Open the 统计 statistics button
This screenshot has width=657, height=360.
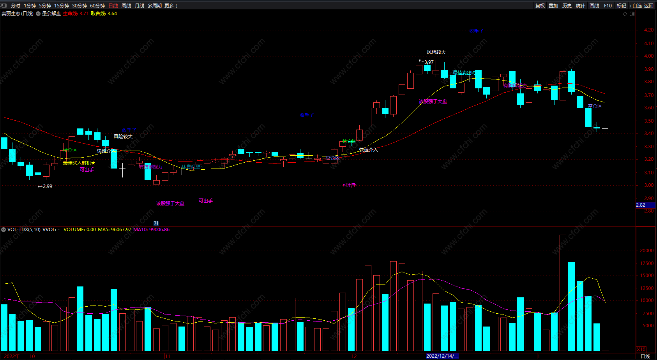tap(581, 5)
